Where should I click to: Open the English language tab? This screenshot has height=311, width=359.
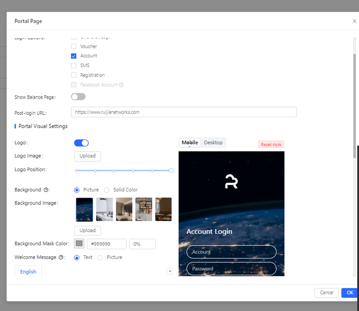click(28, 271)
